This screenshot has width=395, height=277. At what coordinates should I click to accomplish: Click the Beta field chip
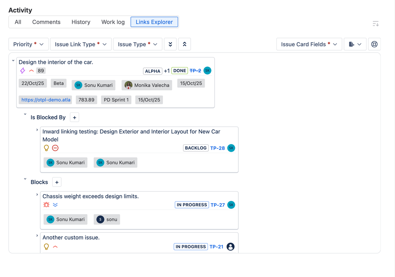[x=59, y=83]
